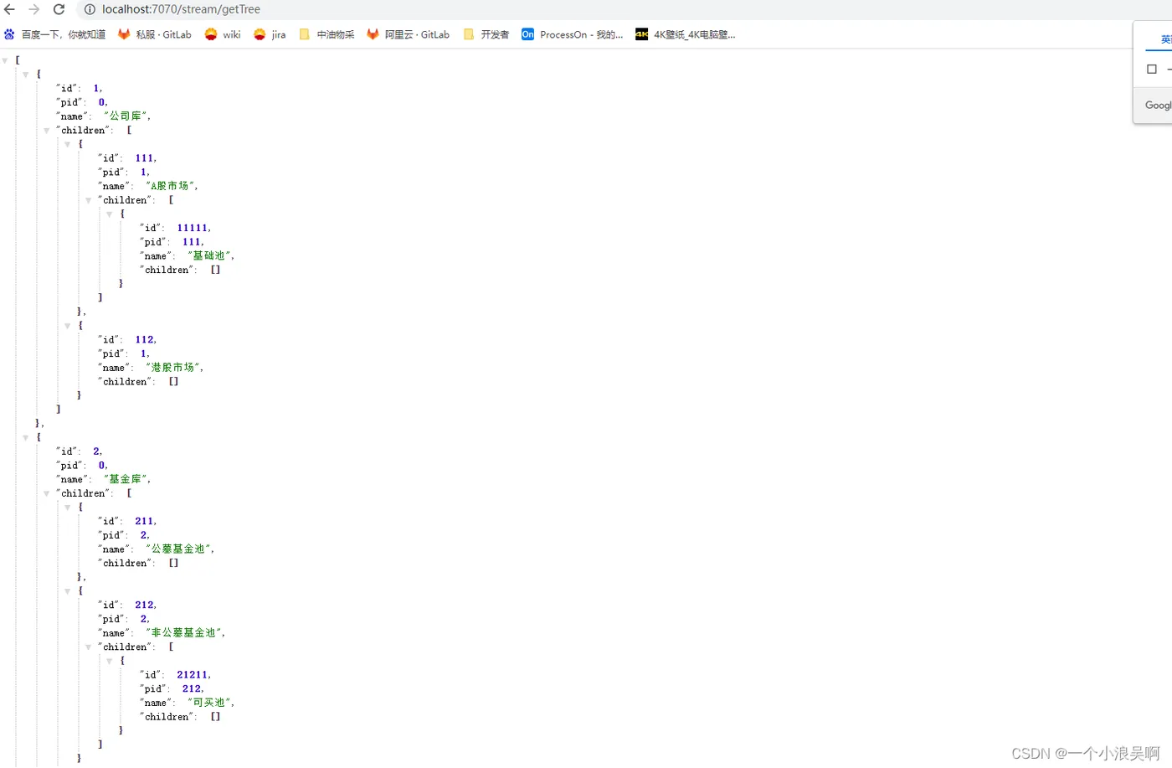1172x768 pixels.
Task: Select the name value "A股市场"
Action: click(170, 186)
